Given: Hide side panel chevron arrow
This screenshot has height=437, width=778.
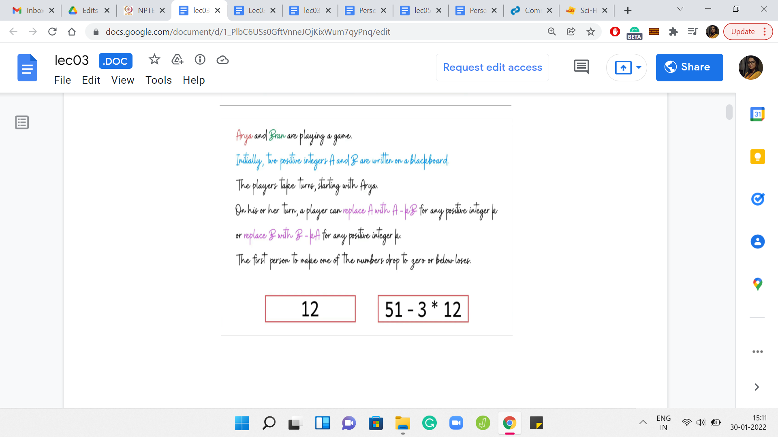Looking at the screenshot, I should click(x=757, y=387).
